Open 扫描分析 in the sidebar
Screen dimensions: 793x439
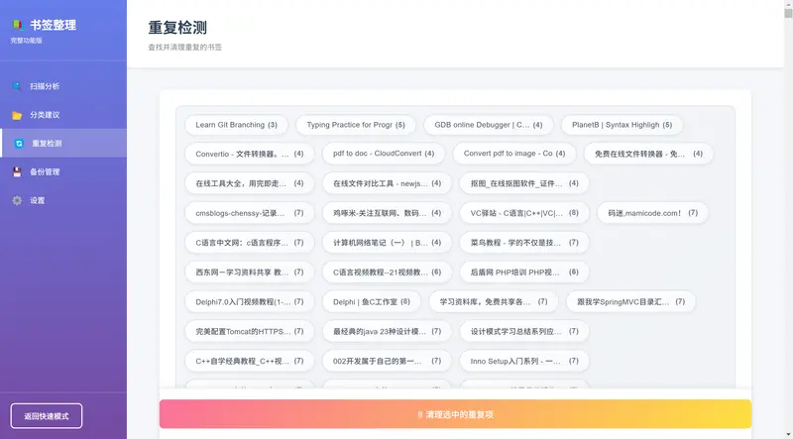click(x=63, y=86)
